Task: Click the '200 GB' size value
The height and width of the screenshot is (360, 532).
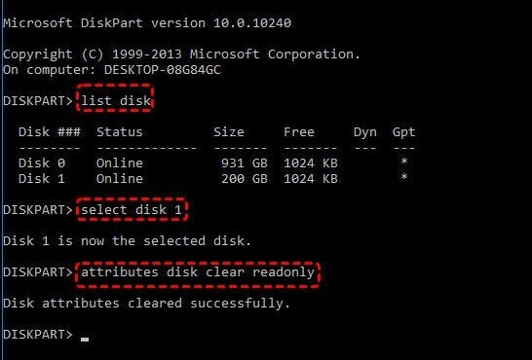Action: (245, 179)
